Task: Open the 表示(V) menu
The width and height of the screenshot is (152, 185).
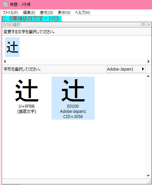Action: pyautogui.click(x=64, y=12)
